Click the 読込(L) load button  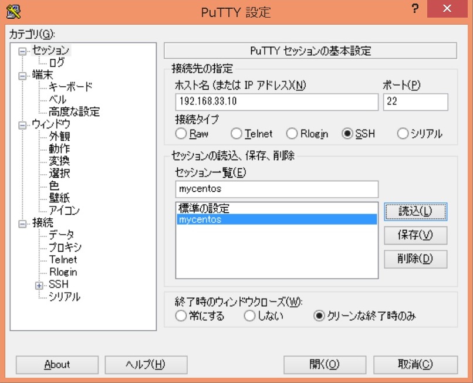click(415, 211)
